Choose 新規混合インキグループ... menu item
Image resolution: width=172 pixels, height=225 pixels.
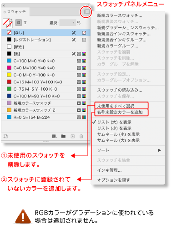[121, 40]
